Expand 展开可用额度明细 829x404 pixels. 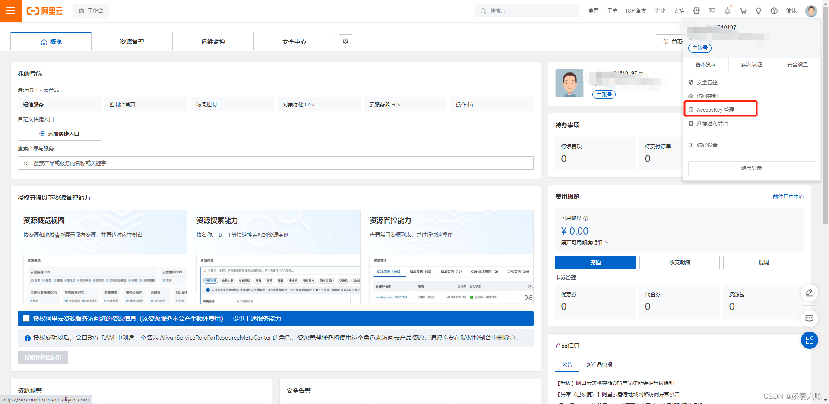585,242
